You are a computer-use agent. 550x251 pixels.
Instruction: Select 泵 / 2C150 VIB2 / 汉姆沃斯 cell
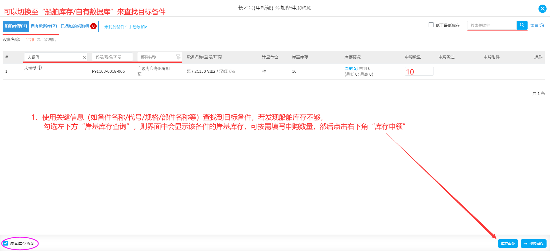(x=211, y=71)
